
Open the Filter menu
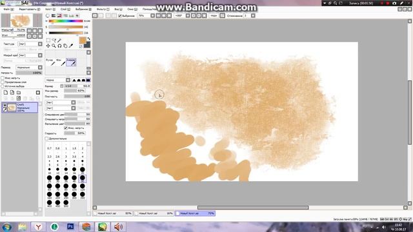(103, 9)
